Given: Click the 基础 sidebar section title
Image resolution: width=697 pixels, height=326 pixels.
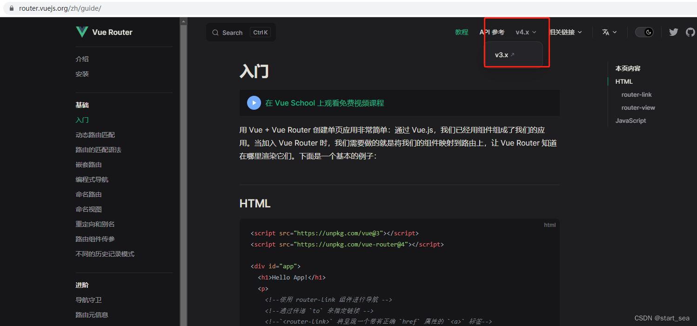Looking at the screenshot, I should [x=82, y=105].
